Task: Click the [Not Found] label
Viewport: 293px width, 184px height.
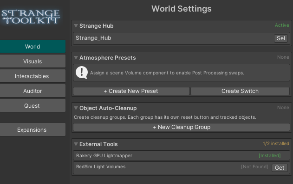Action: point(254,167)
